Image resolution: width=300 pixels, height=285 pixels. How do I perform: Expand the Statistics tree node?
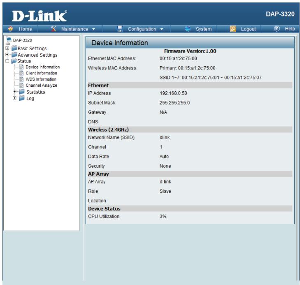(14, 92)
